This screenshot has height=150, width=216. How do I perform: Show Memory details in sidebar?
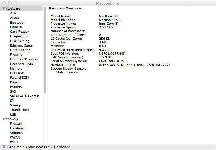coord(16,68)
